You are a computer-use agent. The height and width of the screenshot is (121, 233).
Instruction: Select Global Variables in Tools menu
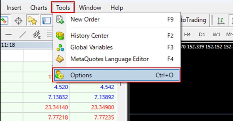(91, 47)
